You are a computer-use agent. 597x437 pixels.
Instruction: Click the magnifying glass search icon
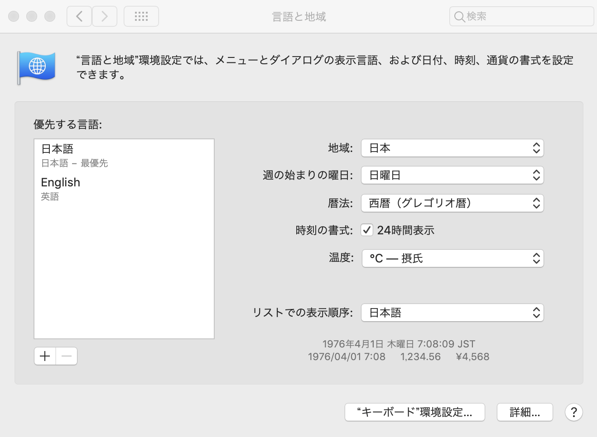[x=459, y=17]
